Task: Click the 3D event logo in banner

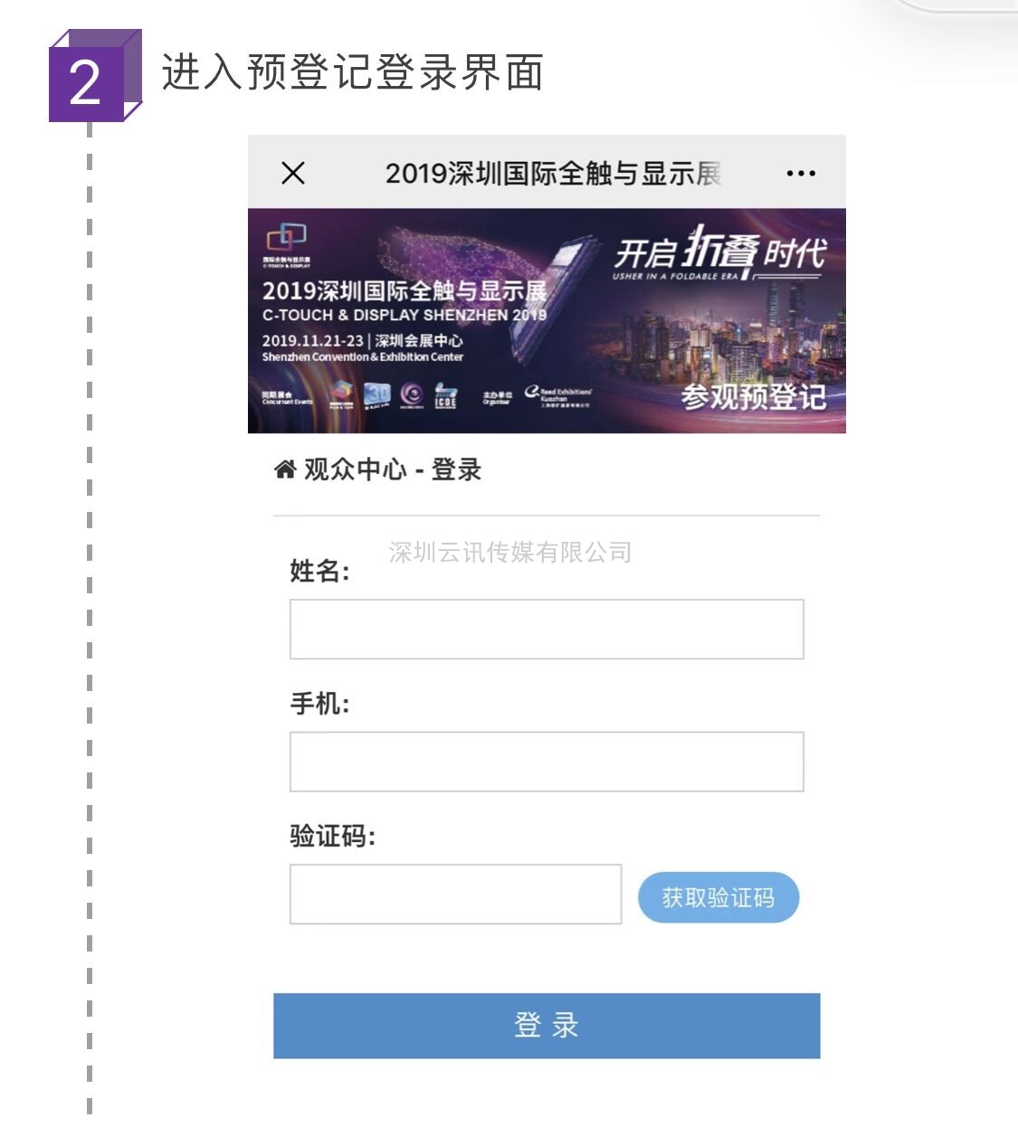Action: (x=377, y=394)
